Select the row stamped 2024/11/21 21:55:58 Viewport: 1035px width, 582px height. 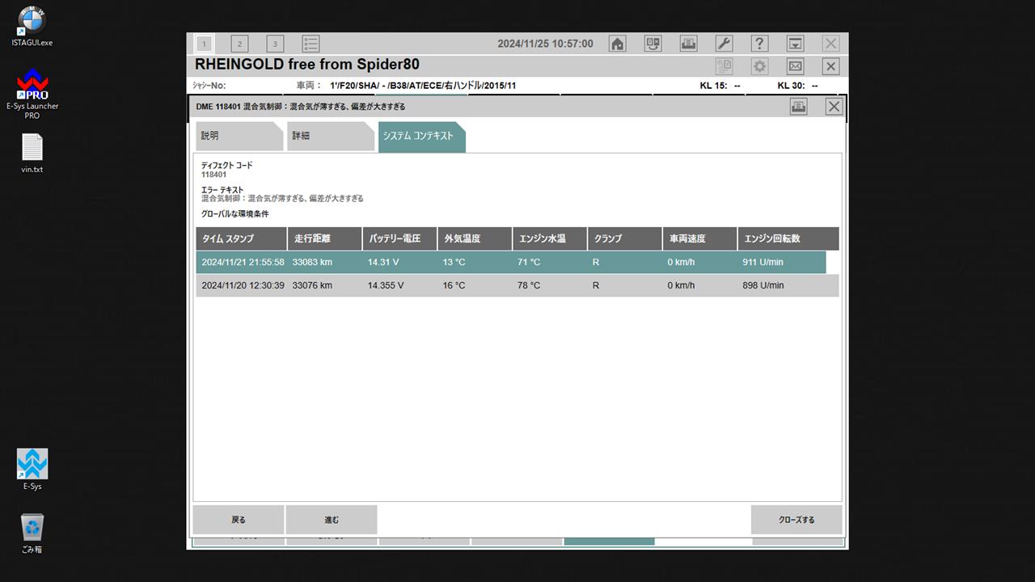(511, 262)
